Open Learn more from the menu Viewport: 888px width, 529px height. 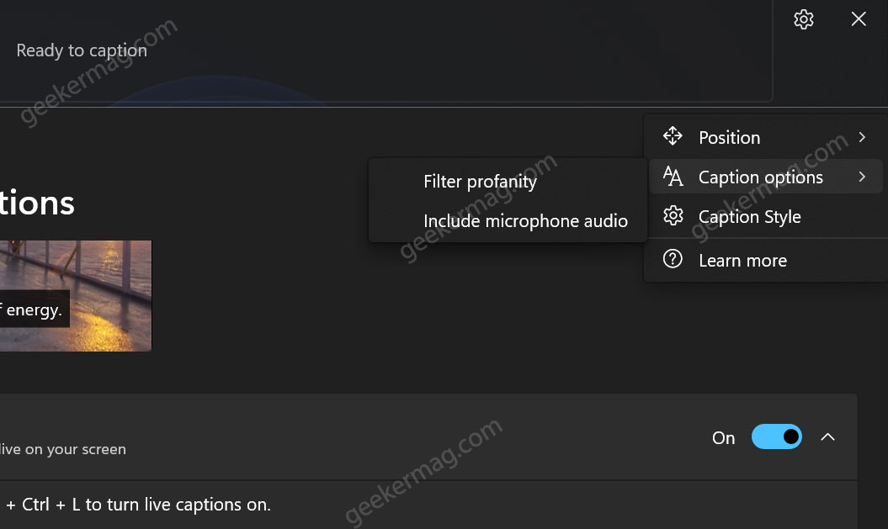(742, 259)
